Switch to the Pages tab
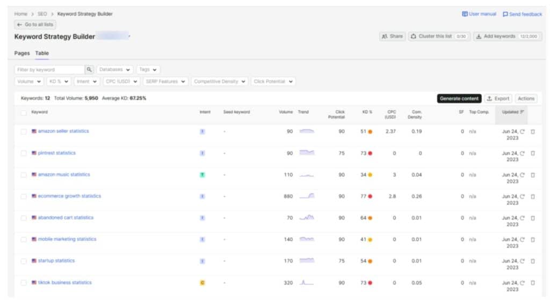The image size is (550, 302). coord(21,53)
